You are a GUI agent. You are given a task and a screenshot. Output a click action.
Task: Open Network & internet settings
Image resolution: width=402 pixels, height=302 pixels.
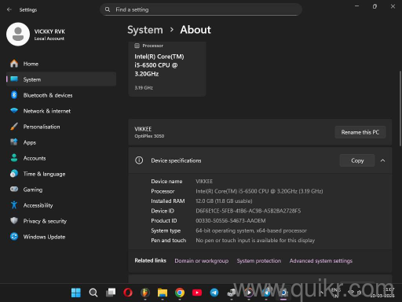pos(61,111)
